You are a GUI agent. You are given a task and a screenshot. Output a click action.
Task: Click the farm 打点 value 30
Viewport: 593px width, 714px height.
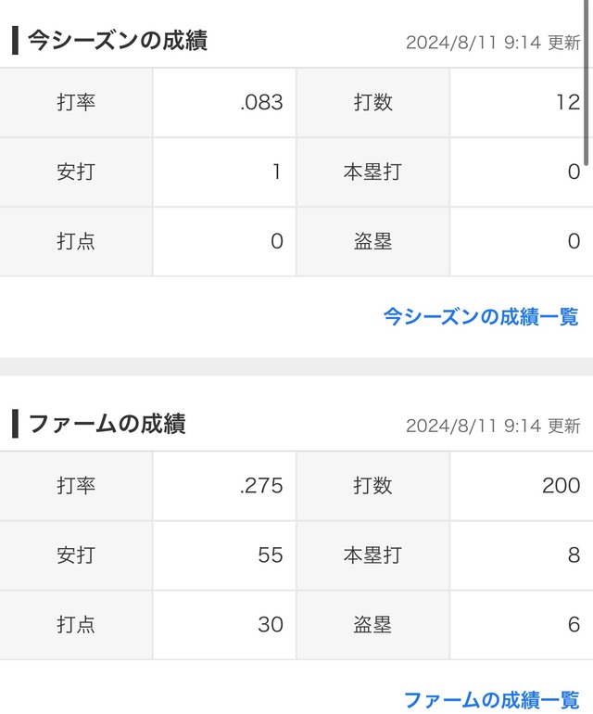coord(271,625)
